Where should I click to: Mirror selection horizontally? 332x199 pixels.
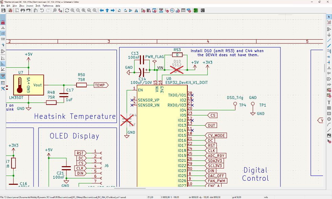click(x=136, y=10)
